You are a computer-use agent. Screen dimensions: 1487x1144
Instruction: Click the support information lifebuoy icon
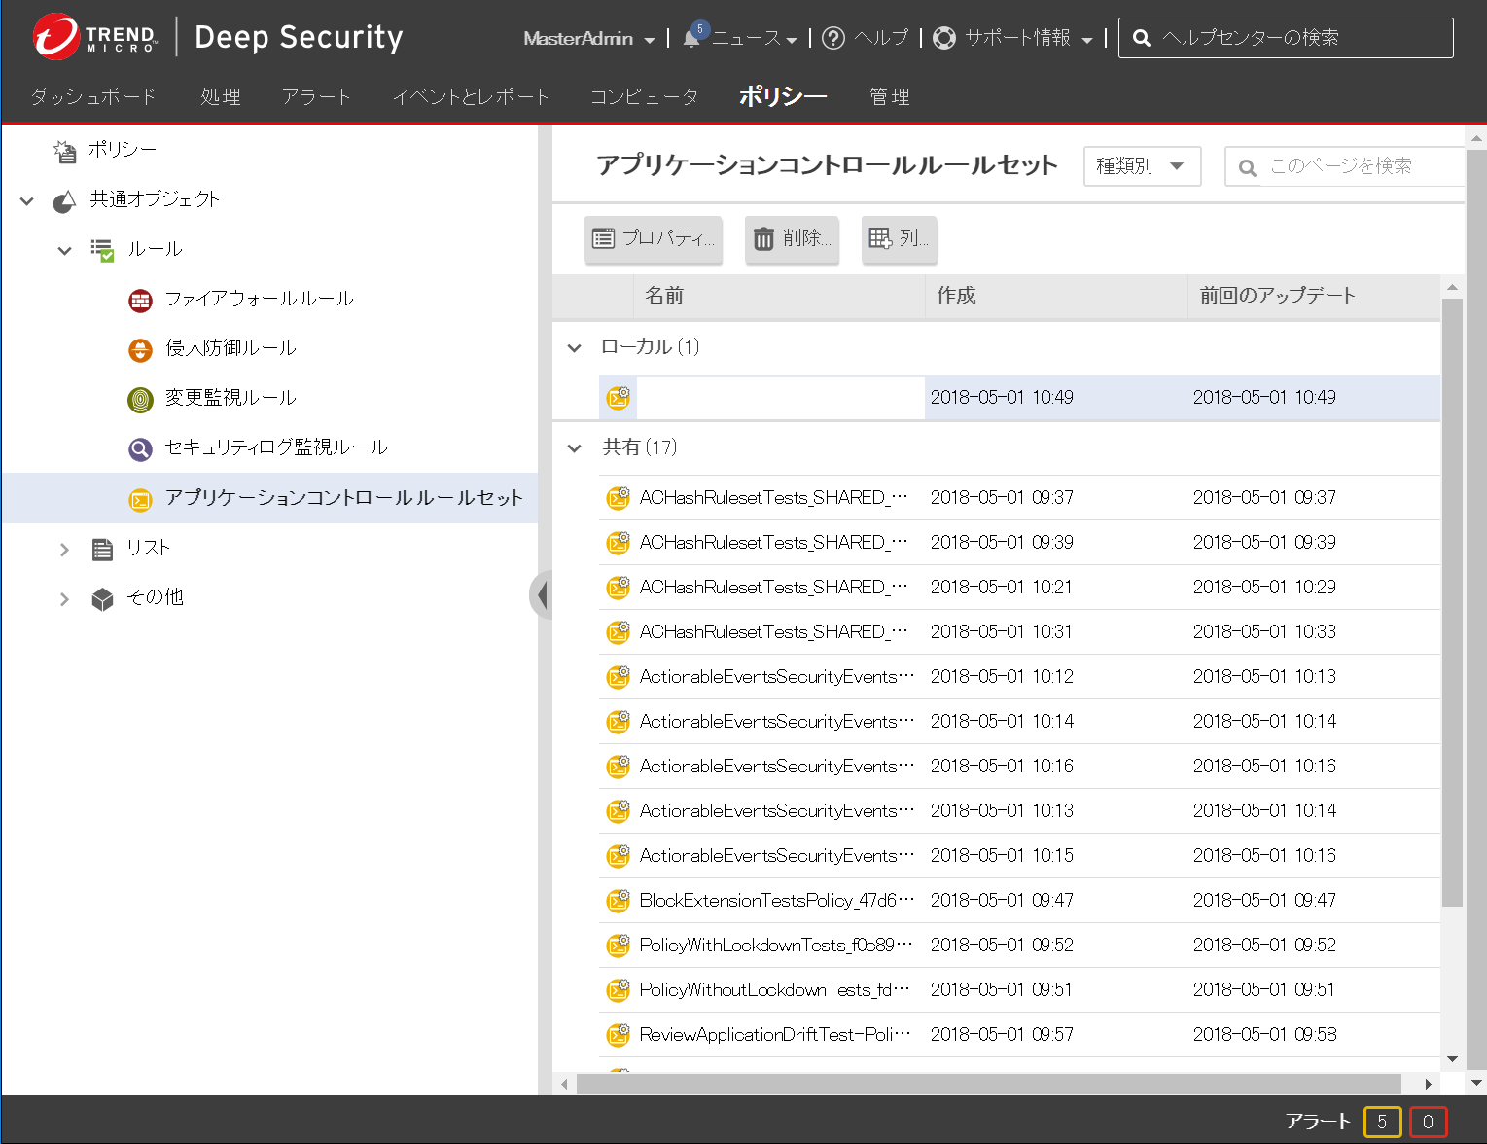943,38
